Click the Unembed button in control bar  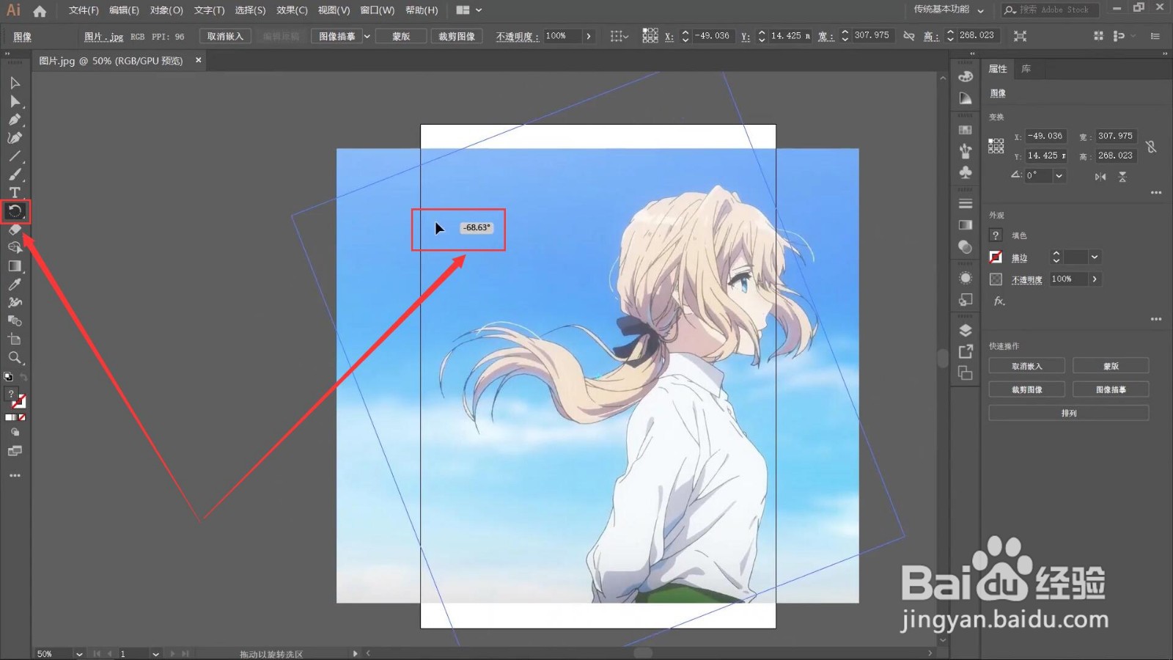pos(225,36)
